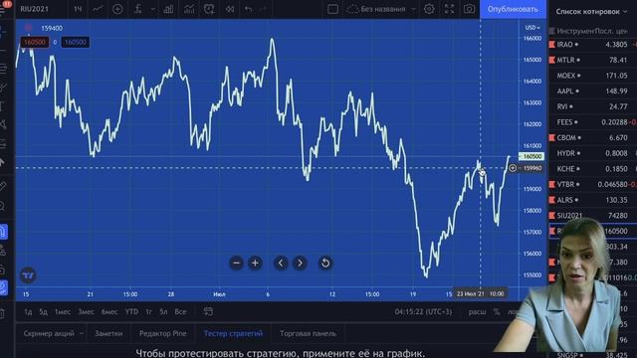The height and width of the screenshot is (358, 637).
Task: Zoom in the chart with plus button
Action: tap(255, 263)
